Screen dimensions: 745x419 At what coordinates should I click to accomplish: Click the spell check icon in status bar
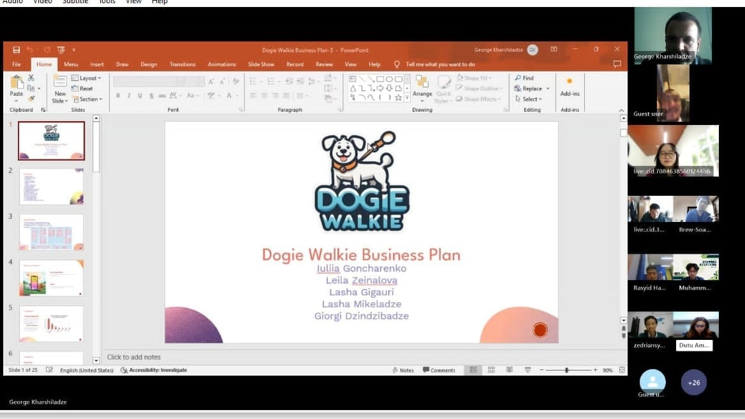point(49,370)
